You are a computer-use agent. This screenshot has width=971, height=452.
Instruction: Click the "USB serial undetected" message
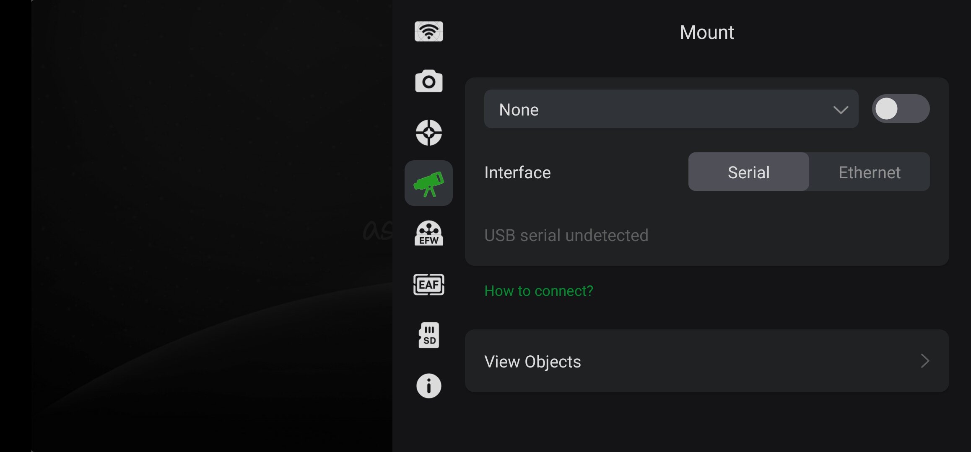click(566, 235)
